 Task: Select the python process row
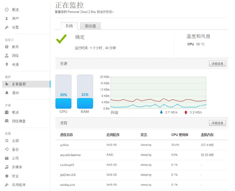[x=141, y=145]
